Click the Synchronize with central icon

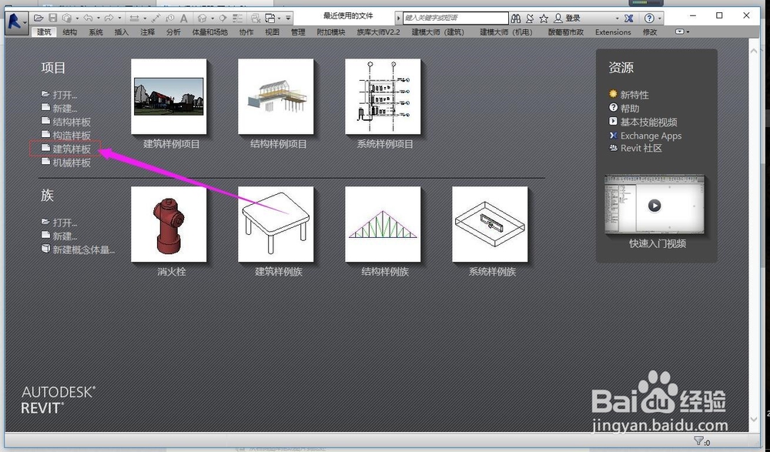pyautogui.click(x=67, y=18)
